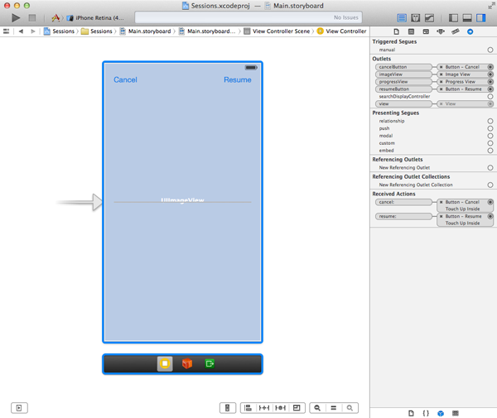
Task: Open Resolve Auto Layout Issues menu
Action: (x=281, y=408)
